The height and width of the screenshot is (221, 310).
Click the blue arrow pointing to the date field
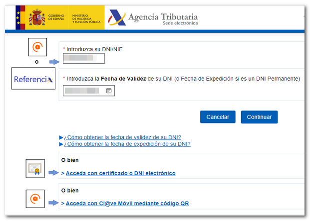tap(54, 91)
